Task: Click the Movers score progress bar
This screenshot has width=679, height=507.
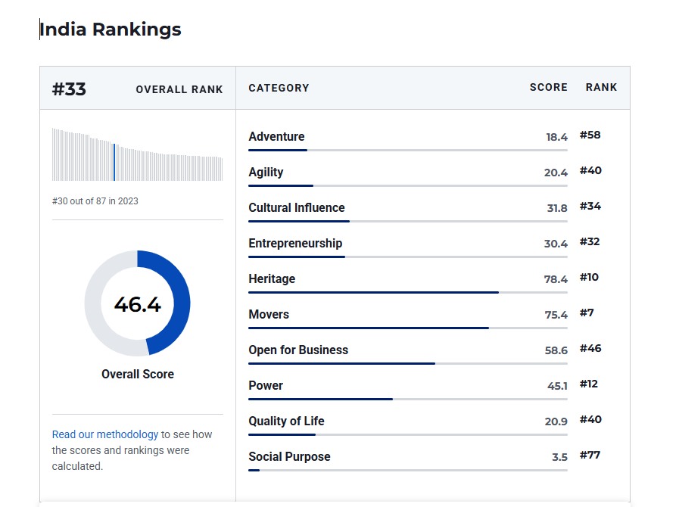Action: click(407, 328)
